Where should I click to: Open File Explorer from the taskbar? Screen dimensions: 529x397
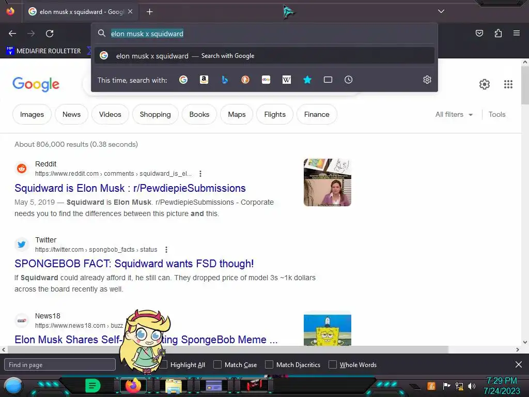pyautogui.click(x=174, y=386)
